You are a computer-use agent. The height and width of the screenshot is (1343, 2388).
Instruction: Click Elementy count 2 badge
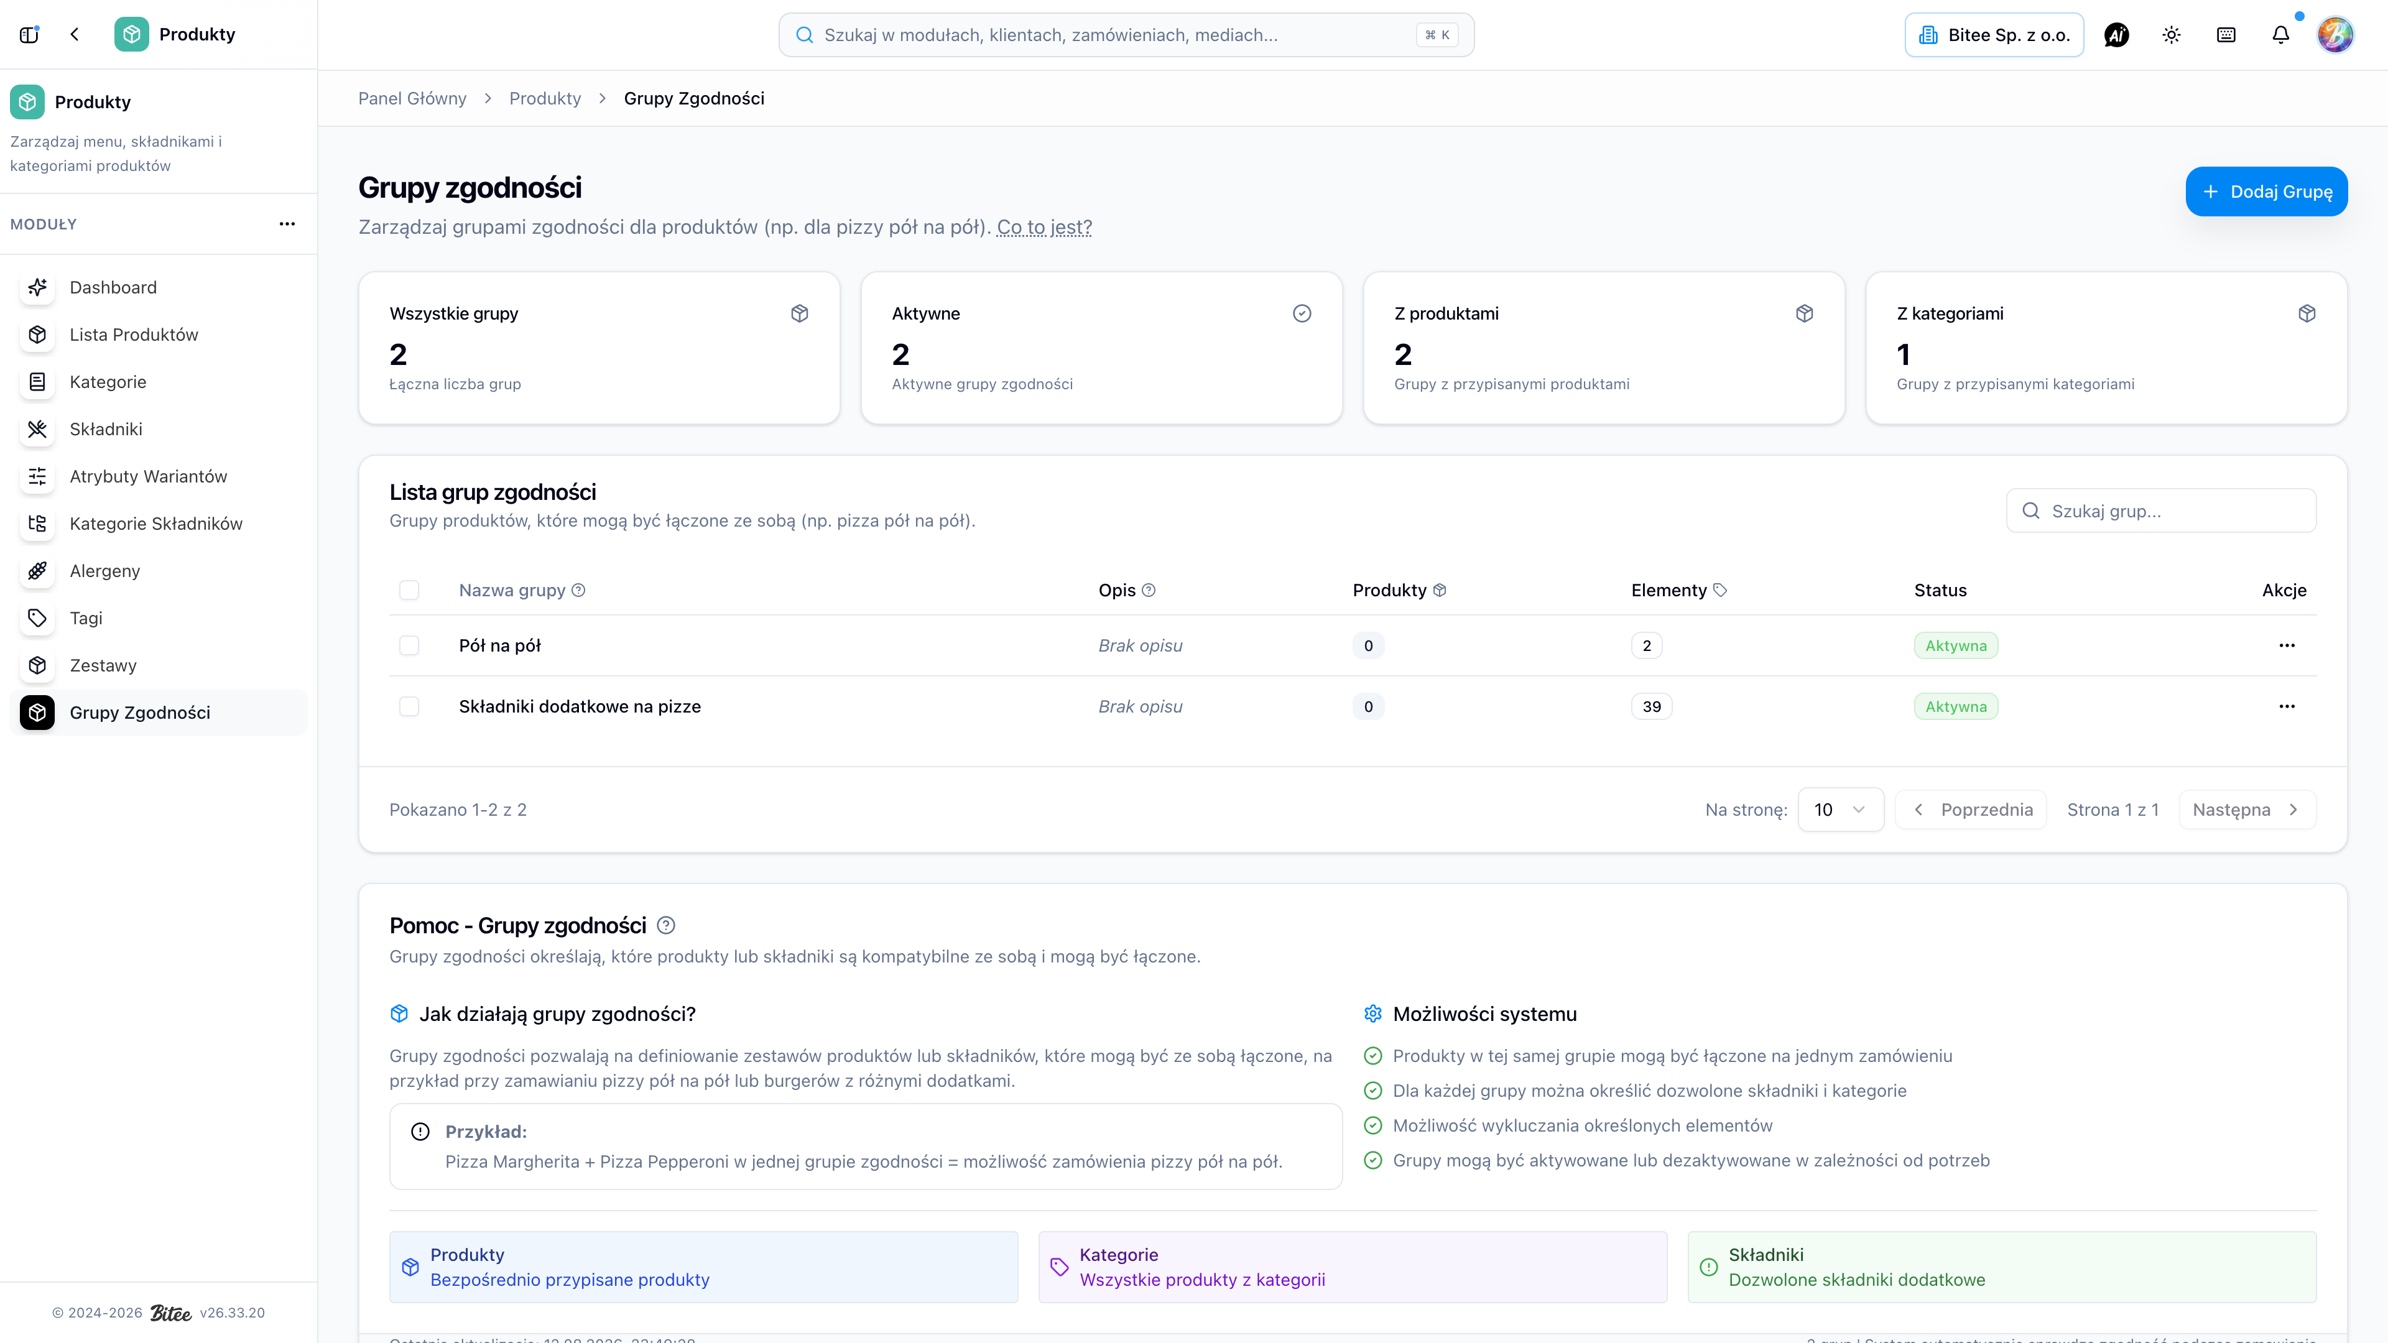[1646, 645]
